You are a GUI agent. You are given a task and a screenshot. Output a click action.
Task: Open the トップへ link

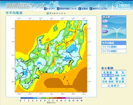[51, 9]
